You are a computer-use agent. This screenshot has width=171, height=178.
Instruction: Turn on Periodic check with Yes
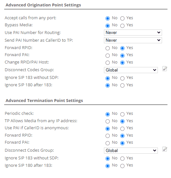point(123,114)
